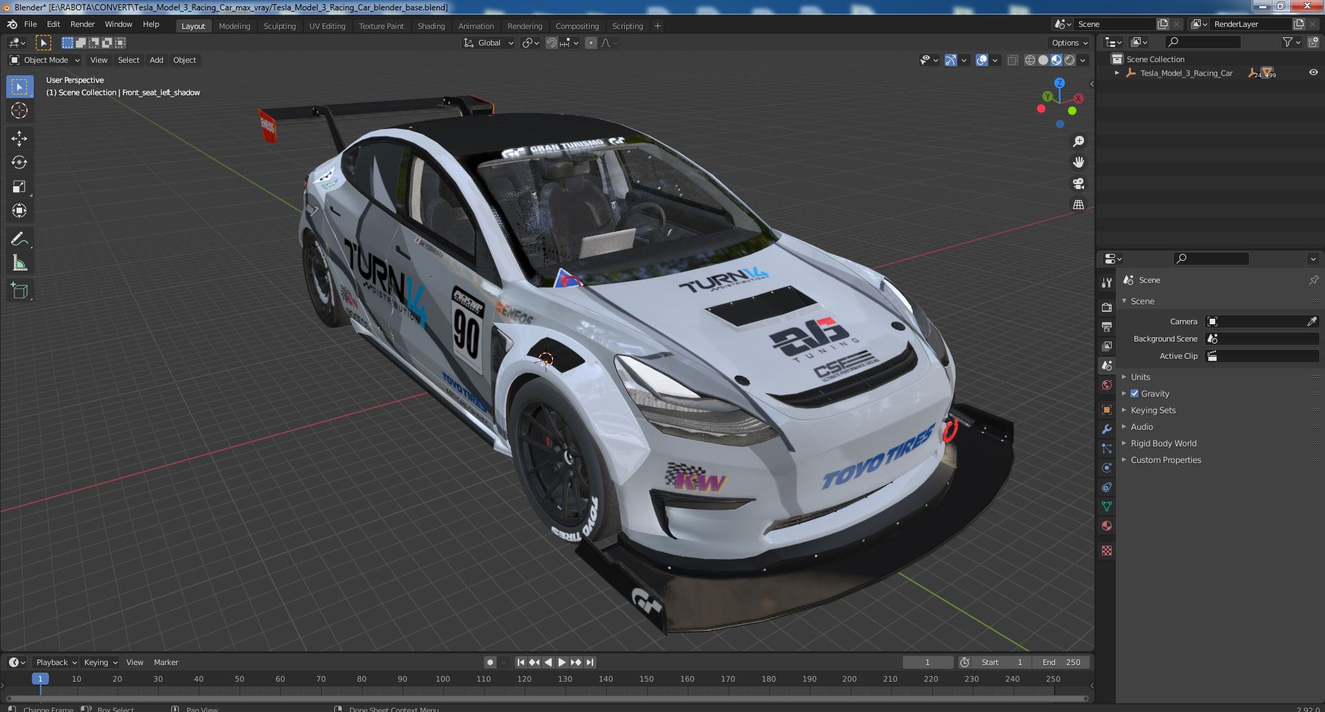Expand the Rigid Body World panel

click(x=1163, y=443)
